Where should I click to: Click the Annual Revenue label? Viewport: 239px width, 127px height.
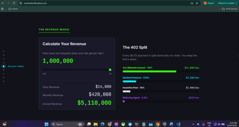(52, 104)
